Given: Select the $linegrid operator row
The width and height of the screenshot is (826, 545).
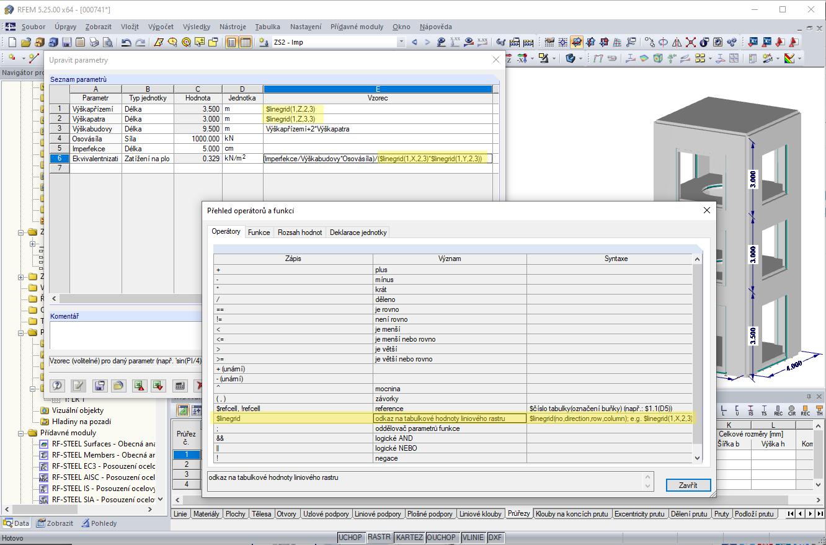Looking at the screenshot, I should pyautogui.click(x=453, y=419).
